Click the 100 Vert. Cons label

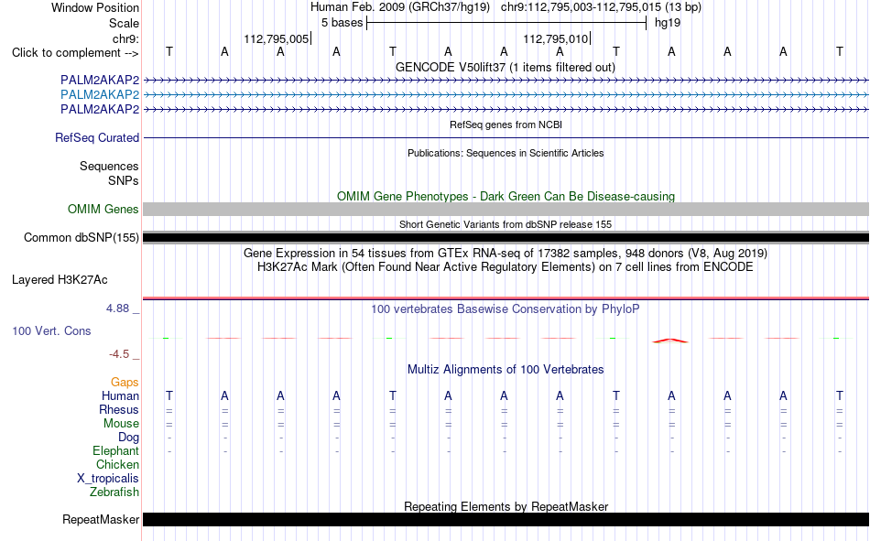51,330
